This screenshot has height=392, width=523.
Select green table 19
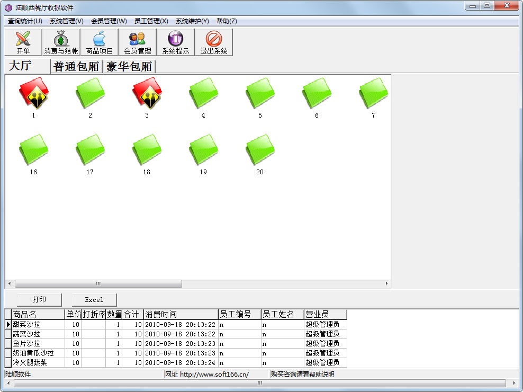(203, 150)
